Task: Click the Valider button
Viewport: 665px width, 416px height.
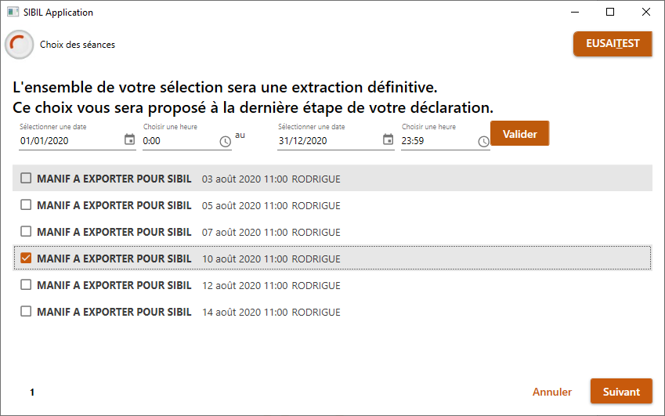Action: coord(519,134)
